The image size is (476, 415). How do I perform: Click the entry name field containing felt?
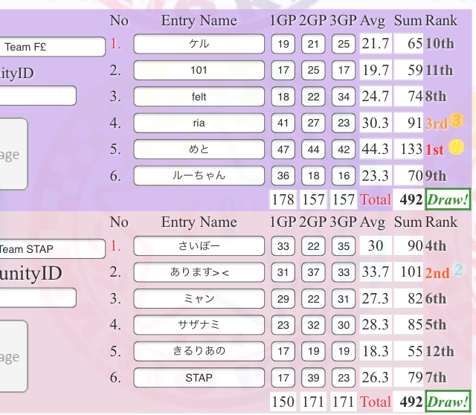[x=199, y=97]
